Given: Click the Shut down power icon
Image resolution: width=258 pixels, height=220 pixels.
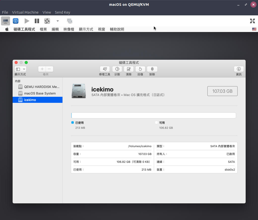Looking at the screenshot, I should (47, 21).
